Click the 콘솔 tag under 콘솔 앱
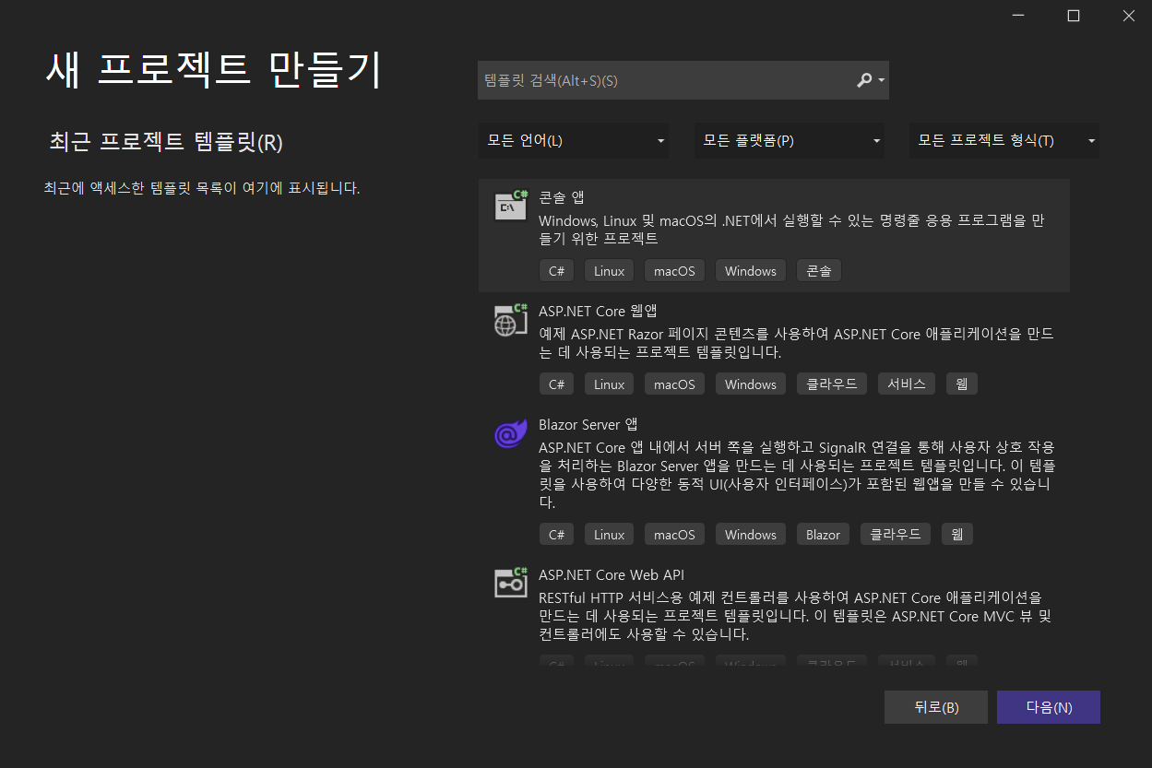Viewport: 1152px width, 768px height. (819, 271)
